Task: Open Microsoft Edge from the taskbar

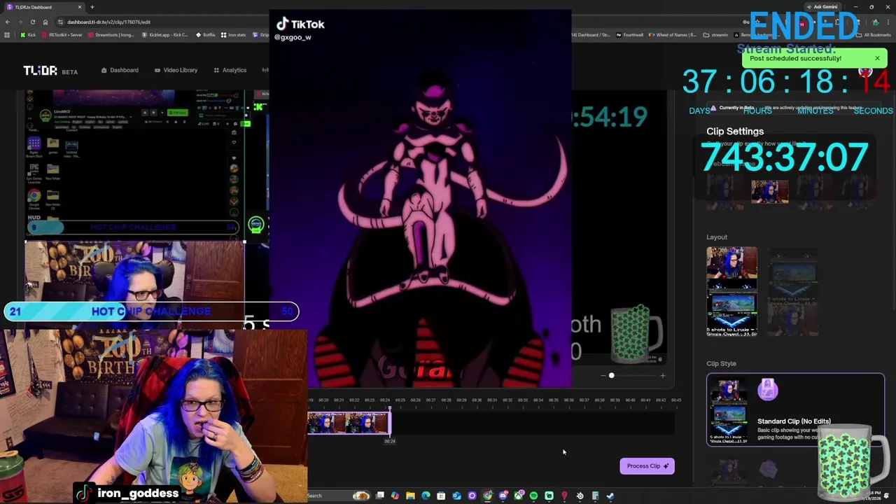Action: tap(426, 496)
